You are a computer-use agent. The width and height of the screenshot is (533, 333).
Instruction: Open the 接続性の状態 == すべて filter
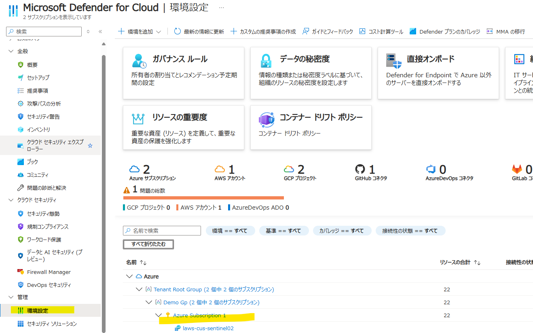(x=410, y=231)
